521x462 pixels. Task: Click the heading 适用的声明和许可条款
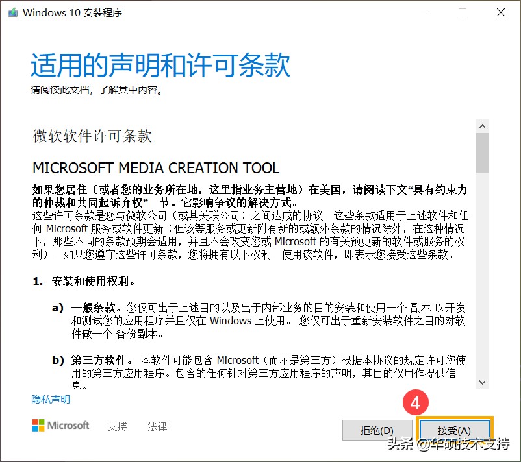pos(160,65)
